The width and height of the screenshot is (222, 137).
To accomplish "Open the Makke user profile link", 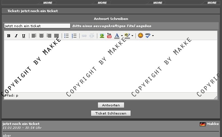I will 213,124.
